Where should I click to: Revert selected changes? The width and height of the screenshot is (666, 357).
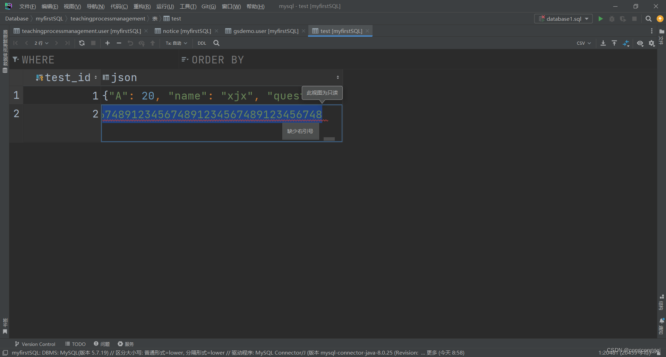click(x=130, y=43)
